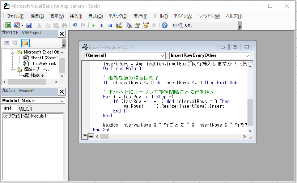Open Find with the binoculars icon
This screenshot has width=297, height=183.
pyautogui.click(x=64, y=25)
